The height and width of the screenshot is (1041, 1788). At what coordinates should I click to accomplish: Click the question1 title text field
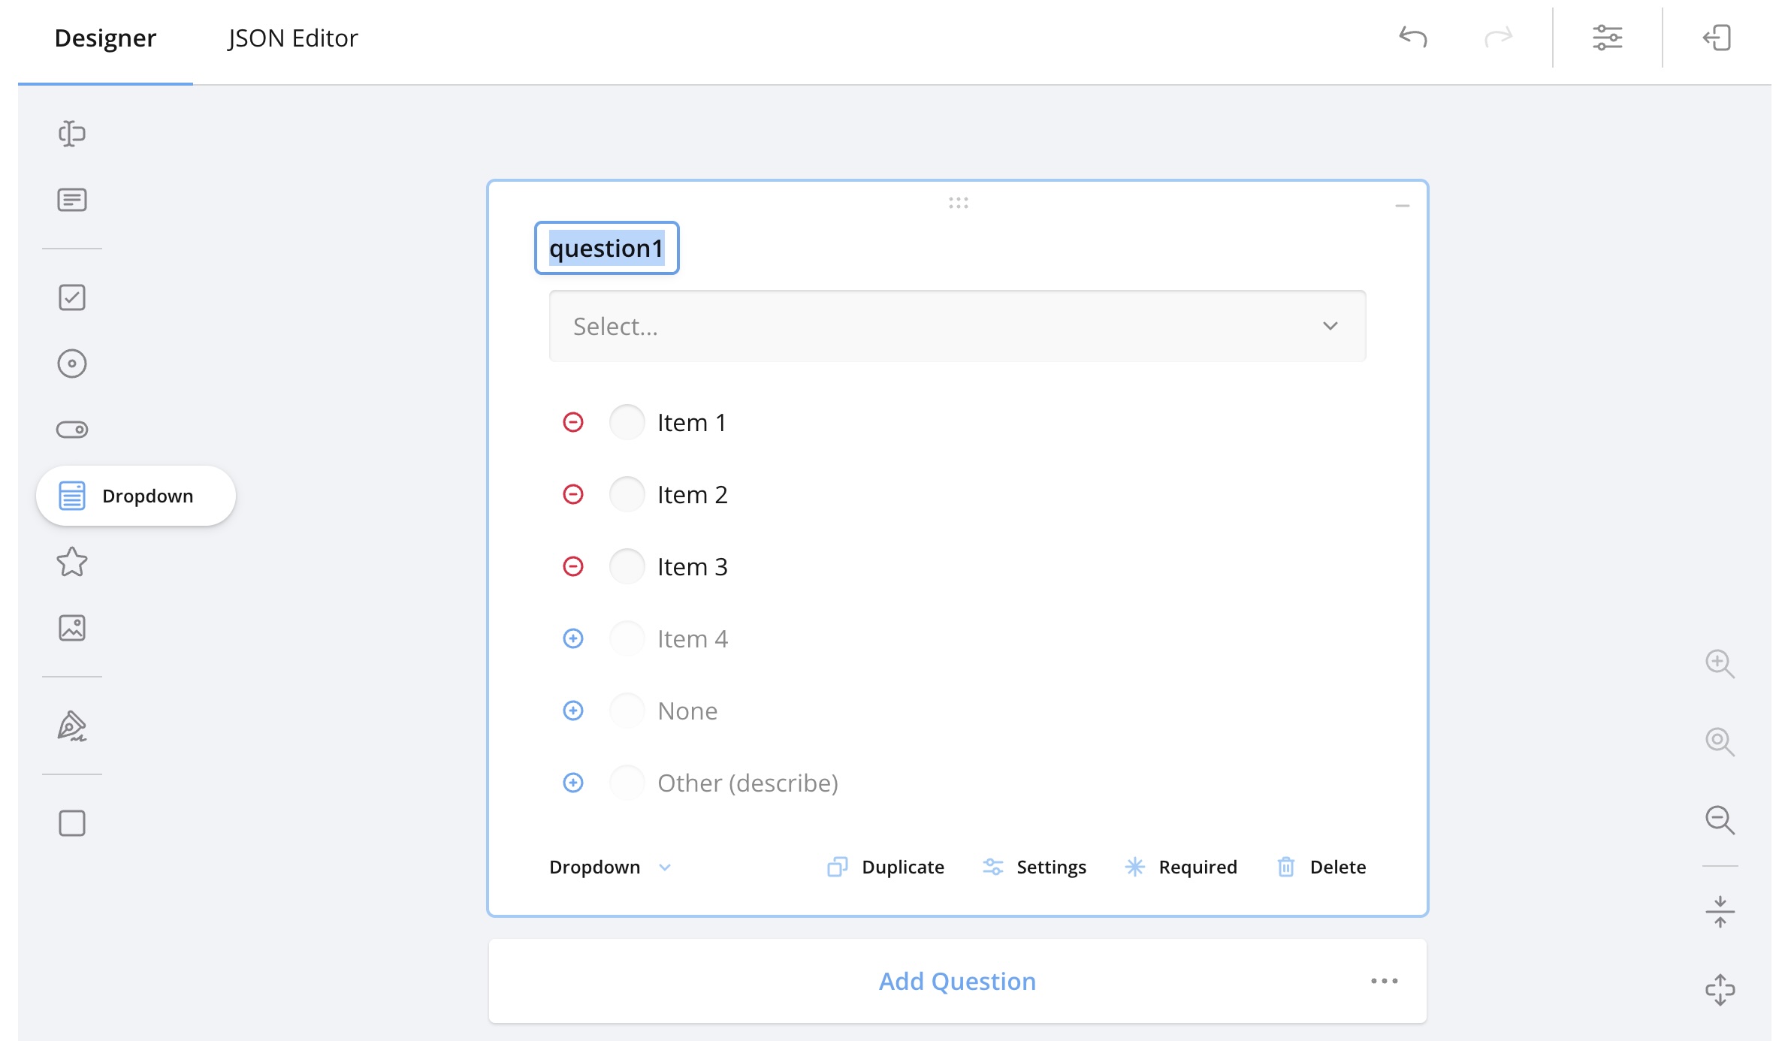pos(606,248)
